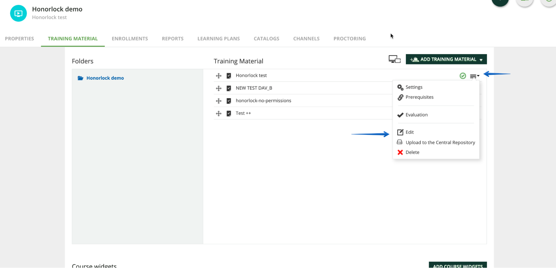Viewport: 556px width, 268px height.
Task: Choose Settings from the context menu
Action: (414, 87)
